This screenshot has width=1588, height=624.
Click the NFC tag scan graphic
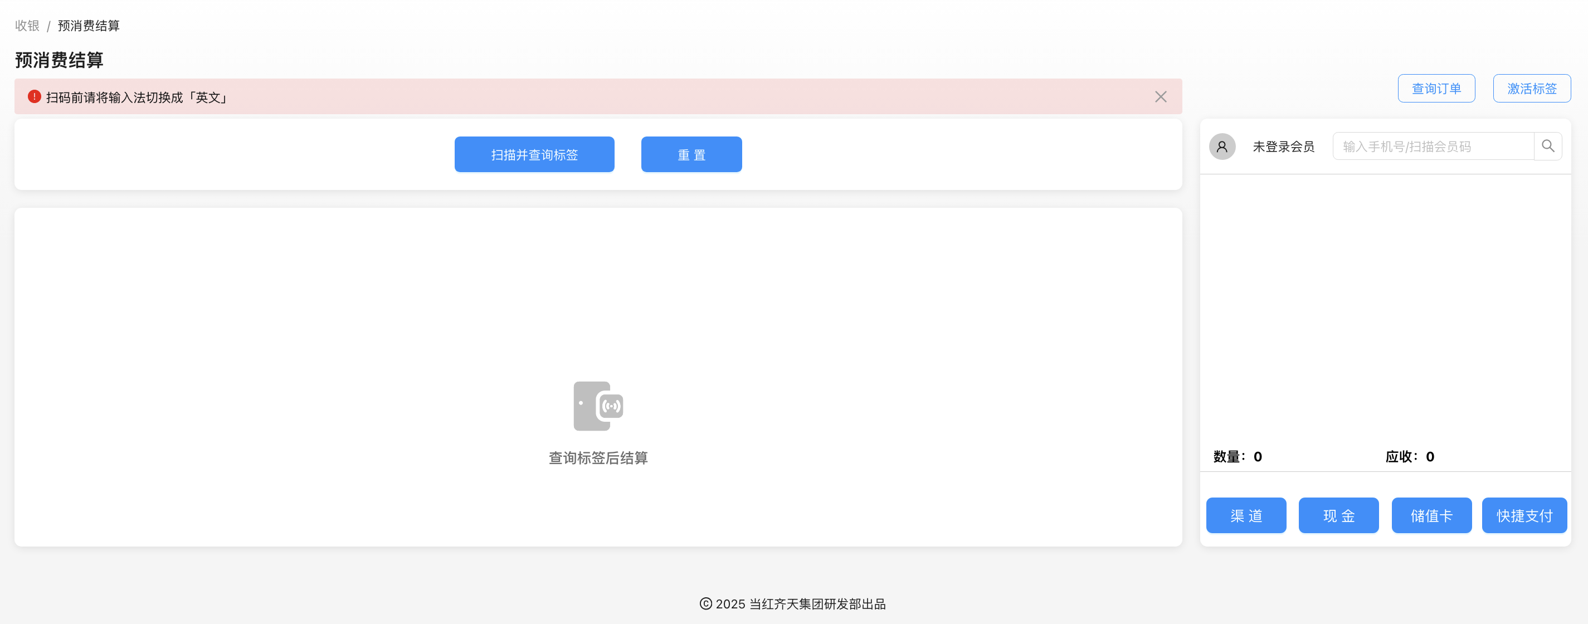597,405
